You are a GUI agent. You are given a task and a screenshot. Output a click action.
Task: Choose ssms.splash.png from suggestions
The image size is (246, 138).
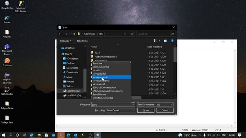tap(111, 80)
